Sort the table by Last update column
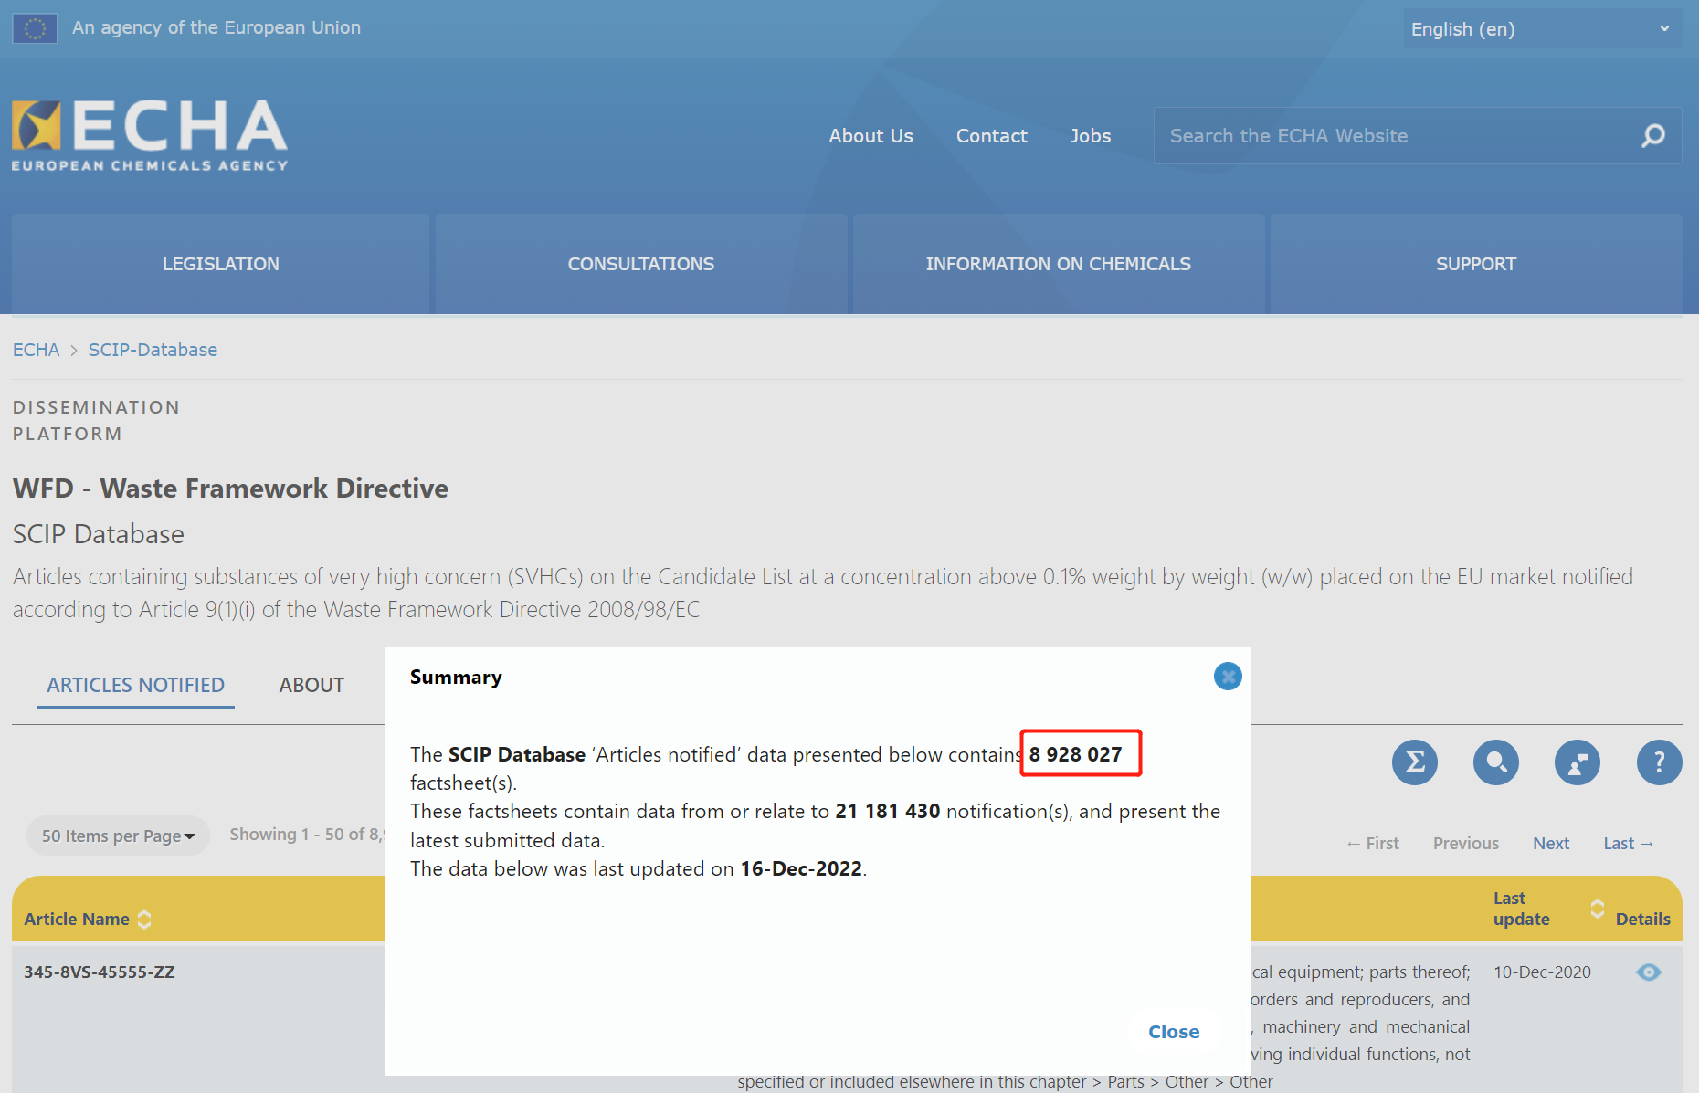The width and height of the screenshot is (1699, 1093). [x=1597, y=909]
